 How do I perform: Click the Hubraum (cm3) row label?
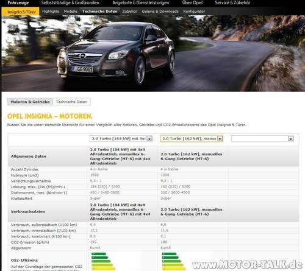coord(24,175)
